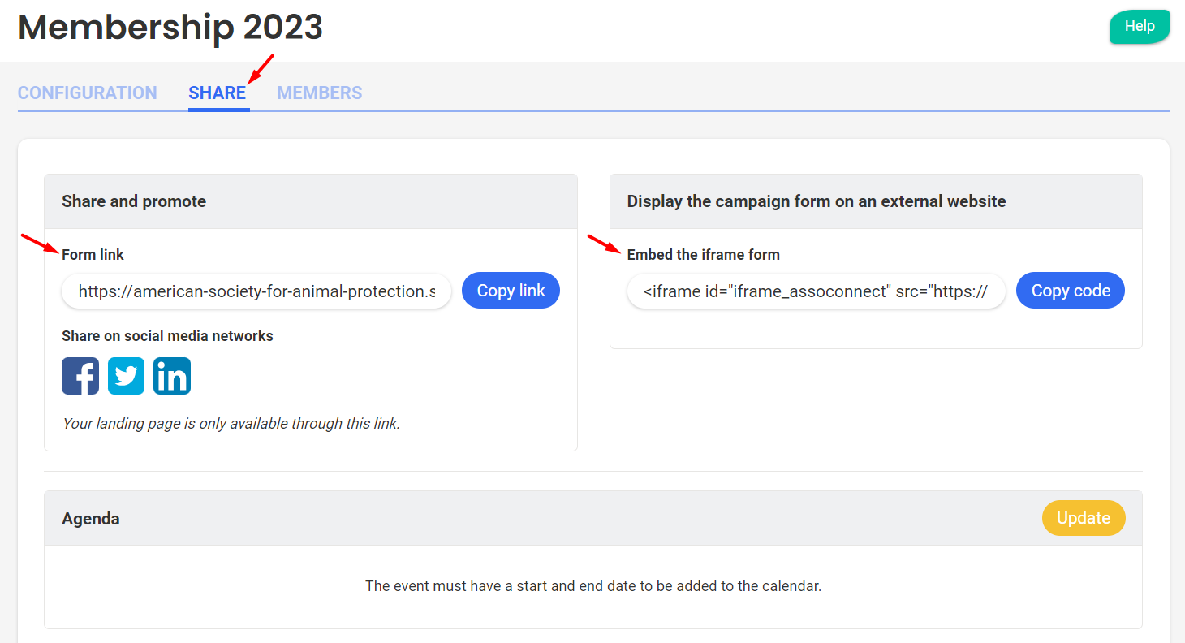The height and width of the screenshot is (643, 1185).
Task: Click the Share and promote panel header
Action: pos(134,201)
